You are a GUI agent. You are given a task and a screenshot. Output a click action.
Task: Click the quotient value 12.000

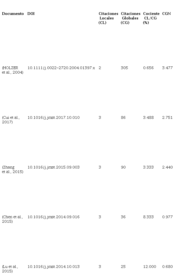[150, 267]
